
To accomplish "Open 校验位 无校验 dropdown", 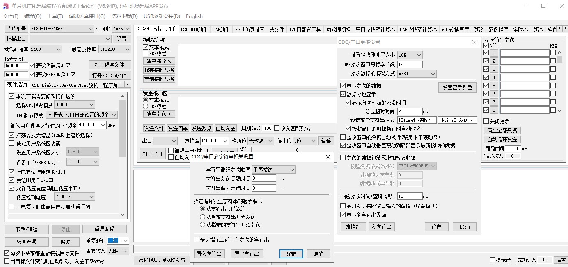I will [x=261, y=141].
